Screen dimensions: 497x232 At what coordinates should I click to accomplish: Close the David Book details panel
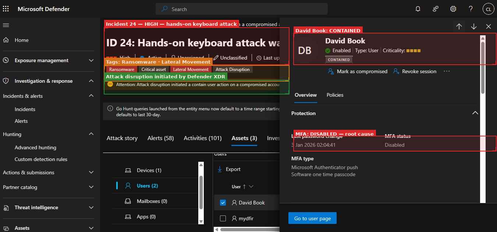[489, 26]
